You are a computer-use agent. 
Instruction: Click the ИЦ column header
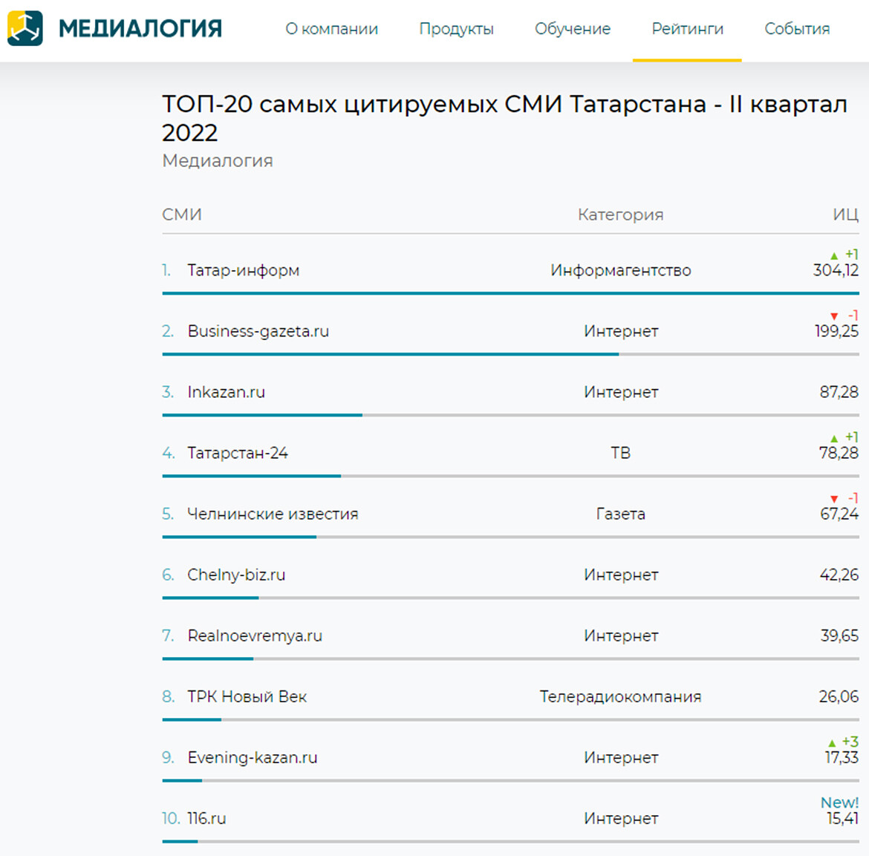845,215
